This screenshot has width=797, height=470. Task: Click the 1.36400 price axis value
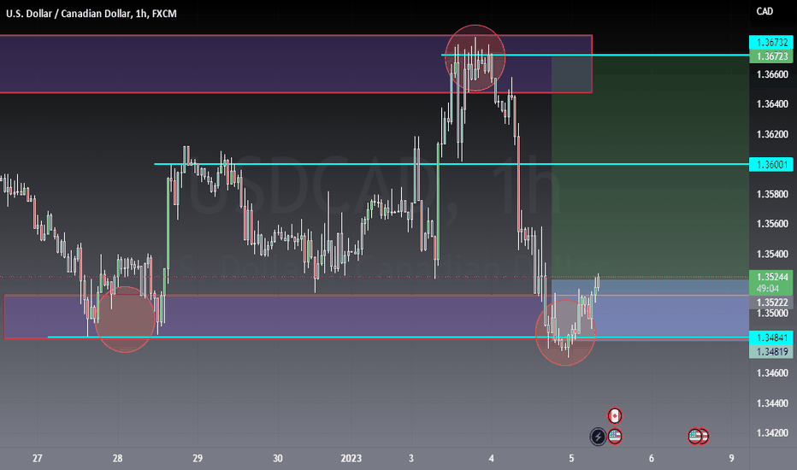point(772,104)
